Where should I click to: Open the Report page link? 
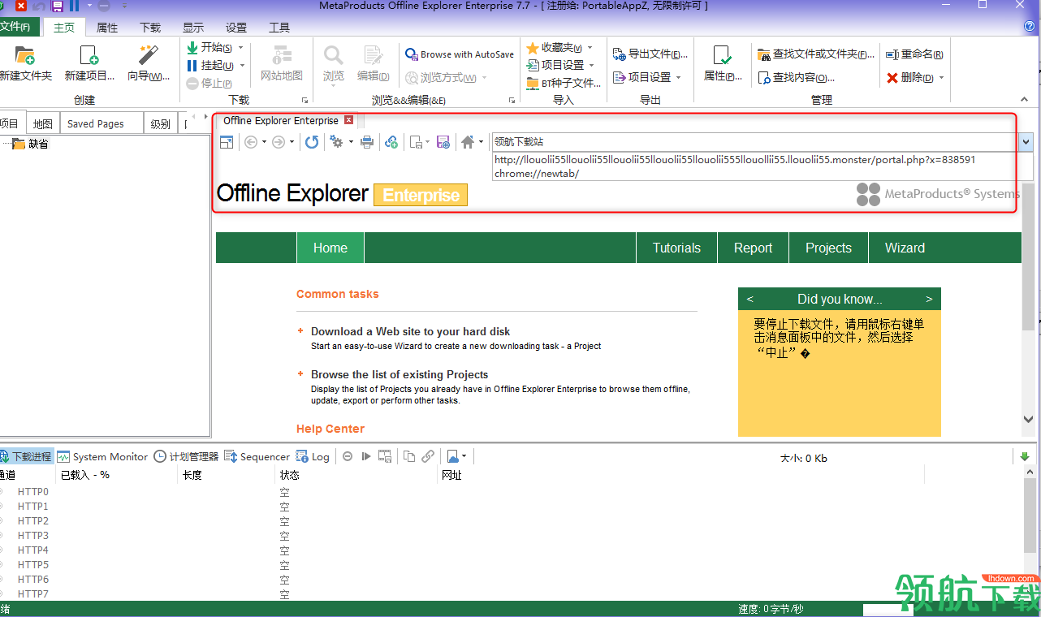[753, 248]
